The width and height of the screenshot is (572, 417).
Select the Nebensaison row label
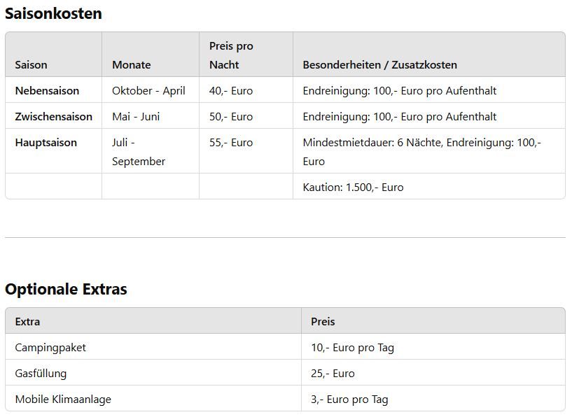(x=47, y=91)
